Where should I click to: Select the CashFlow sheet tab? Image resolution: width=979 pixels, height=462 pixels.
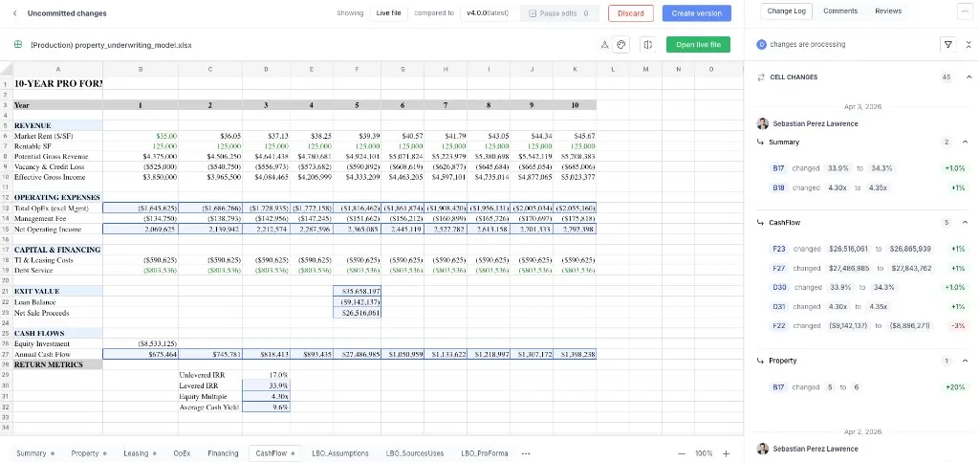pos(274,453)
